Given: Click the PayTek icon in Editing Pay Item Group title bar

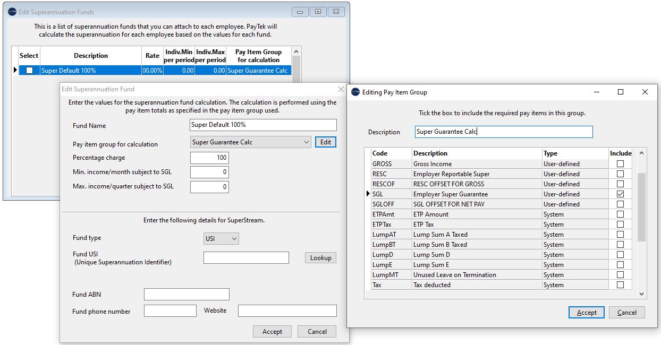Looking at the screenshot, I should coord(355,92).
